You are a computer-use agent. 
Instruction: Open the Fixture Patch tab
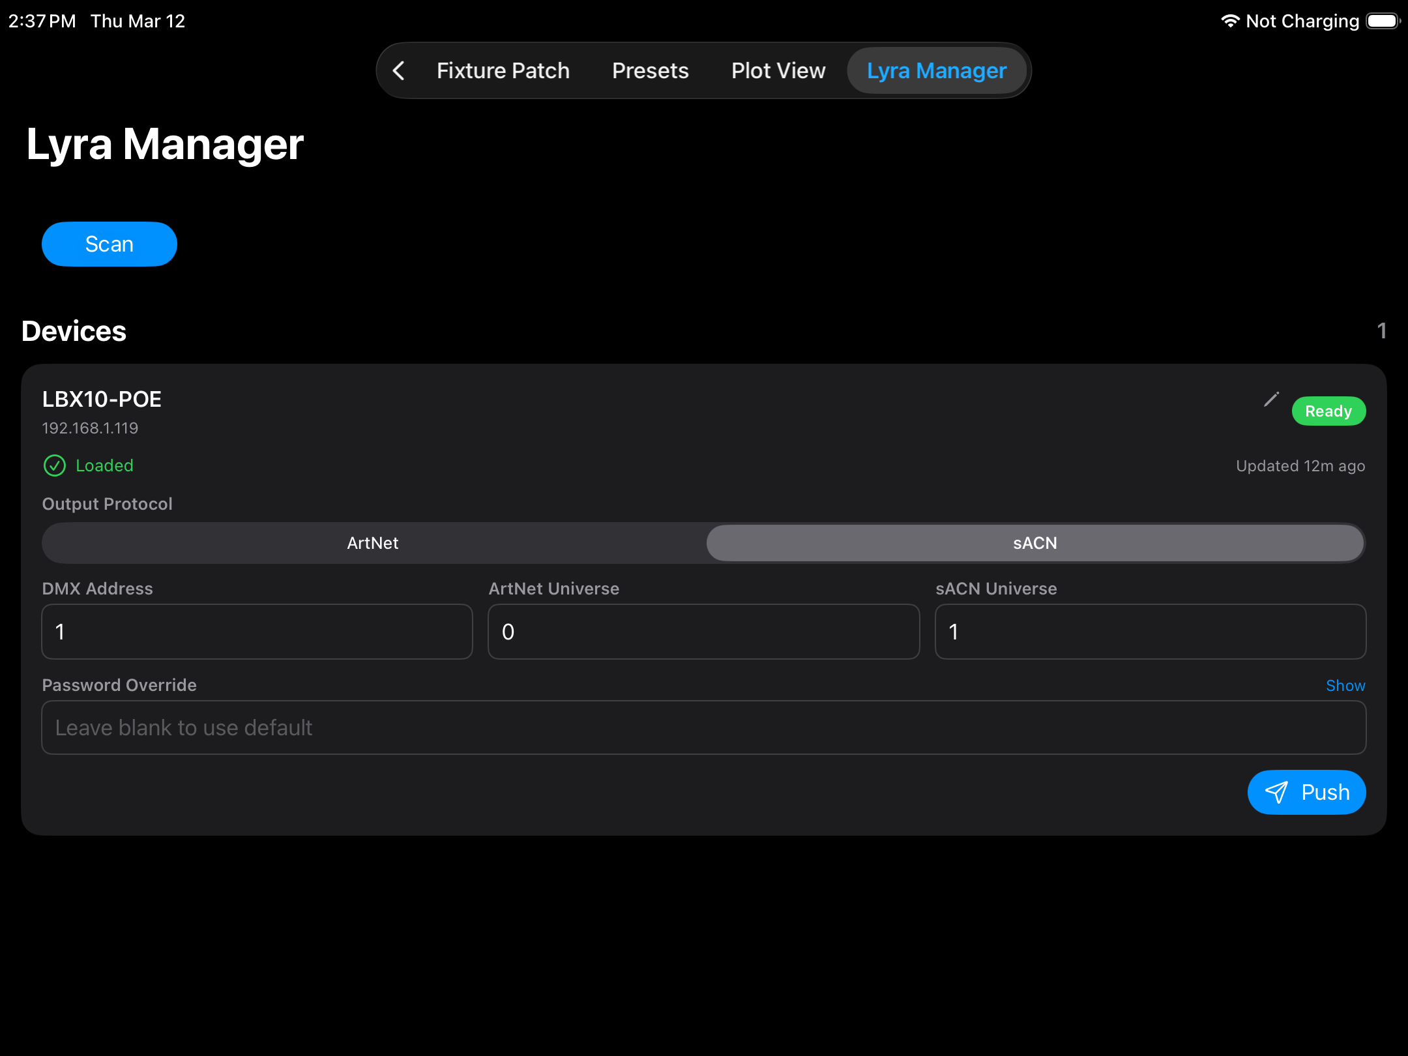click(503, 70)
